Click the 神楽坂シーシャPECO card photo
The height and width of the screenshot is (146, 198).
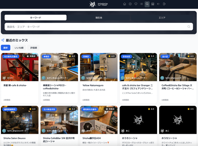[59, 67]
